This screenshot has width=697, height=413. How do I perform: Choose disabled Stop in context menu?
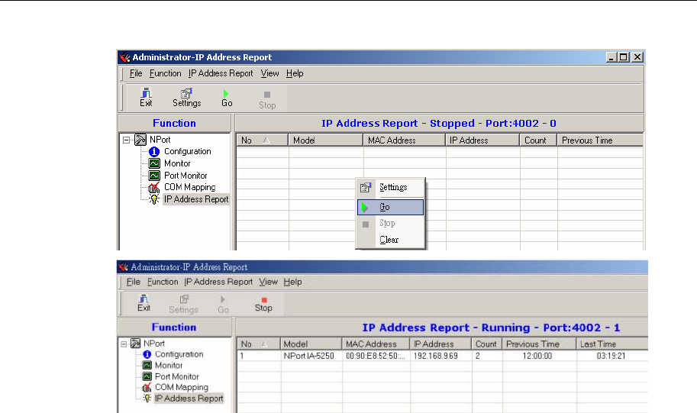(390, 223)
